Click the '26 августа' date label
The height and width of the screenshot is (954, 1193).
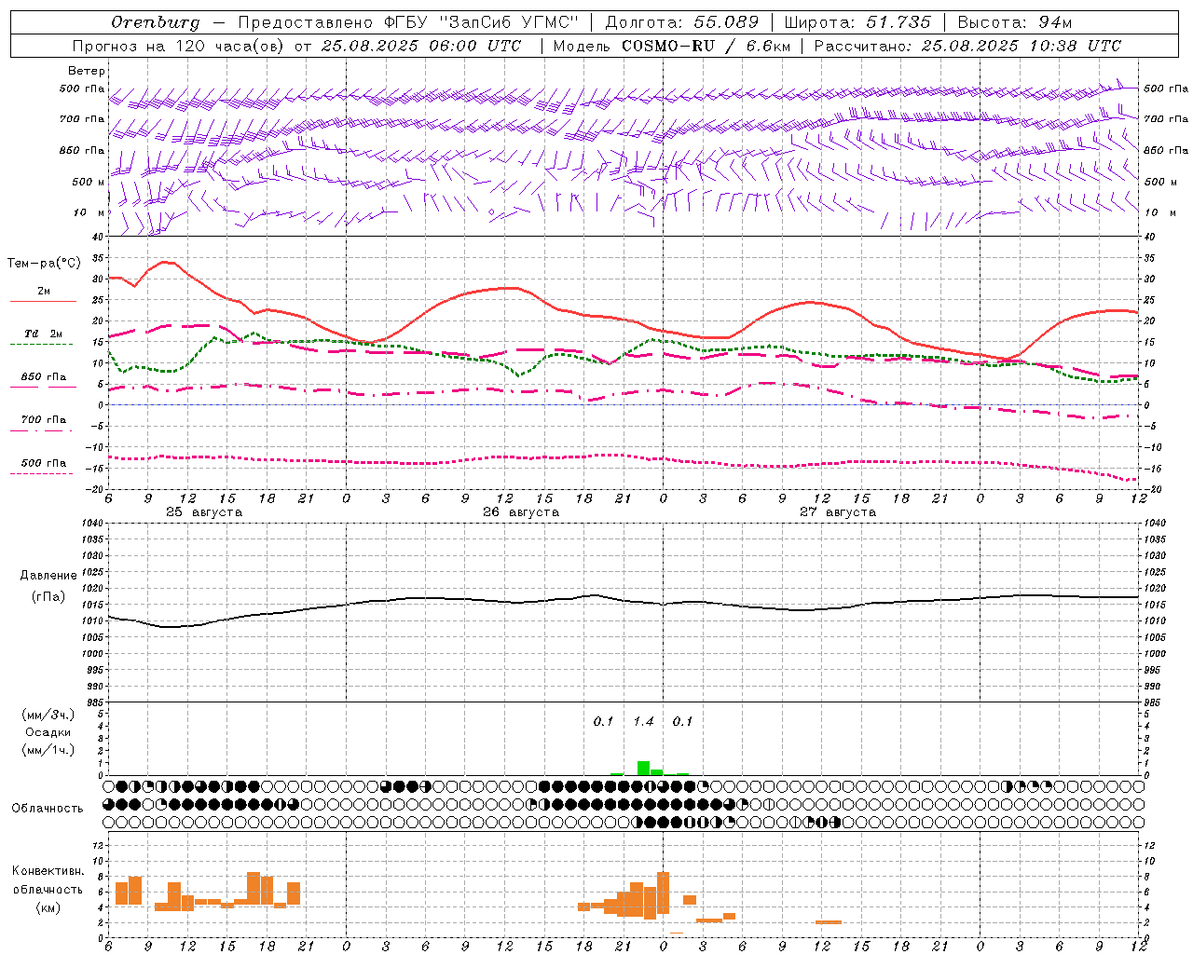coord(521,512)
